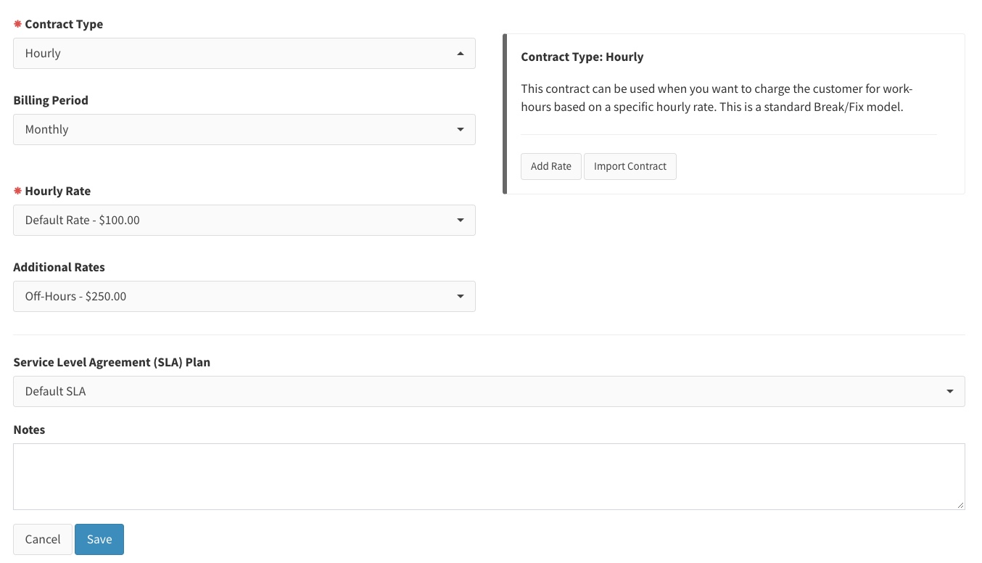The width and height of the screenshot is (982, 563).
Task: Click the Contract Type: Hourly heading
Action: point(582,57)
